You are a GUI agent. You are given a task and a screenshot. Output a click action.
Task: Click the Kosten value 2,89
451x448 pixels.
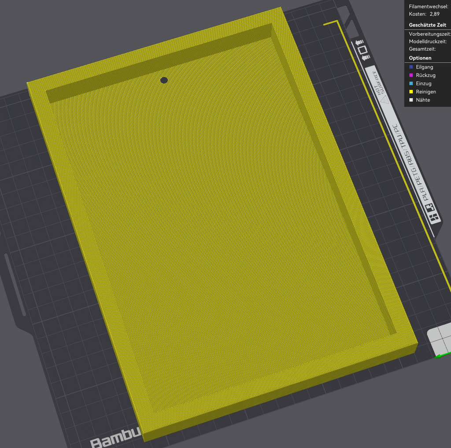[x=435, y=14]
